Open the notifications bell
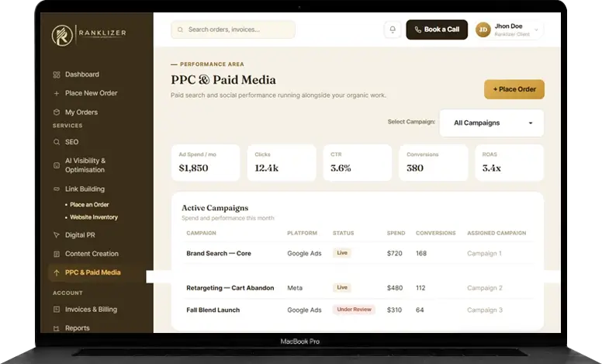 pos(393,29)
